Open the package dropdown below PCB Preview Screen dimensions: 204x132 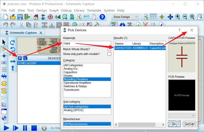pyautogui.click(x=182, y=115)
